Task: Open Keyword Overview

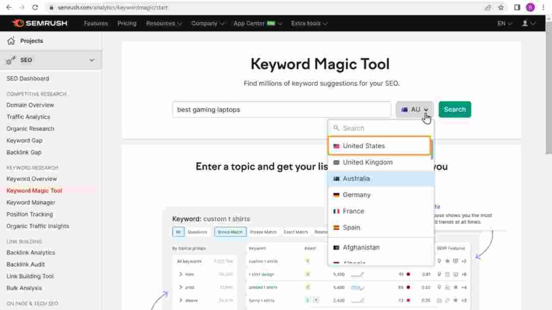Action: coord(32,179)
